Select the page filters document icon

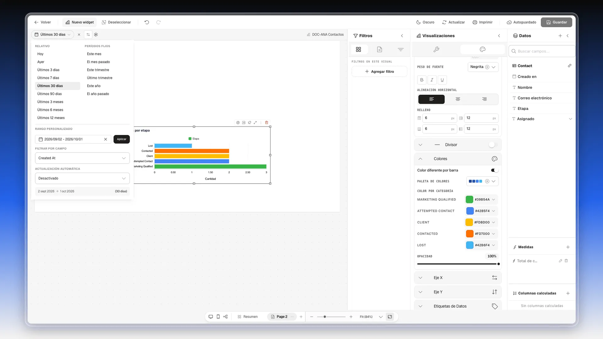point(379,50)
